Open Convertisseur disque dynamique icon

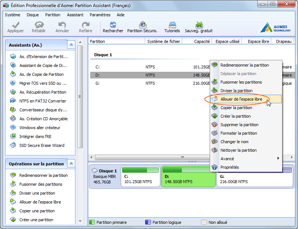[x=13, y=110]
